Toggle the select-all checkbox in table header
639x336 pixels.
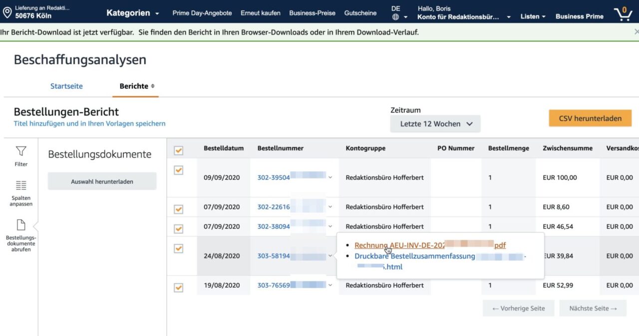[x=178, y=150]
